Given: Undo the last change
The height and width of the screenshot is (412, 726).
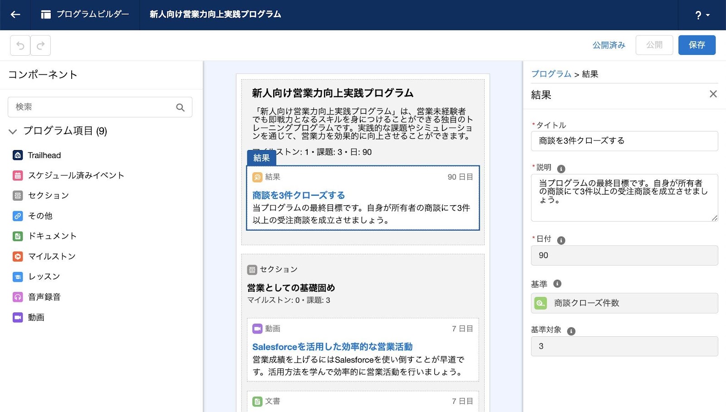Looking at the screenshot, I should [x=20, y=45].
